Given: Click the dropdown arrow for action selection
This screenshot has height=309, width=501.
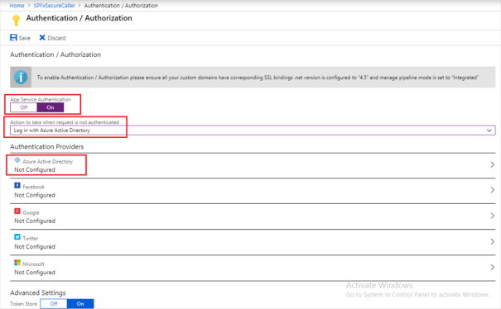Looking at the screenshot, I should point(489,131).
